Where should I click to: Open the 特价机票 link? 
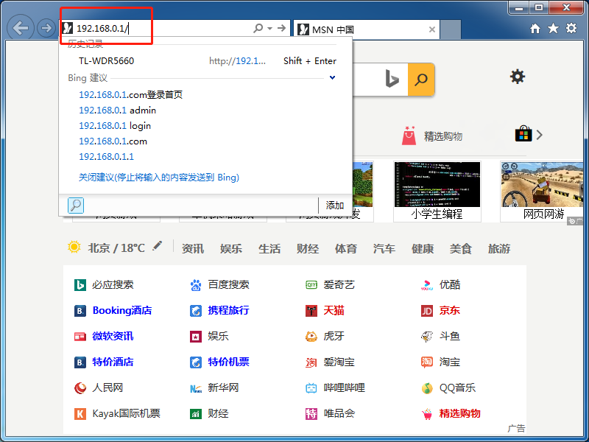[x=219, y=362]
